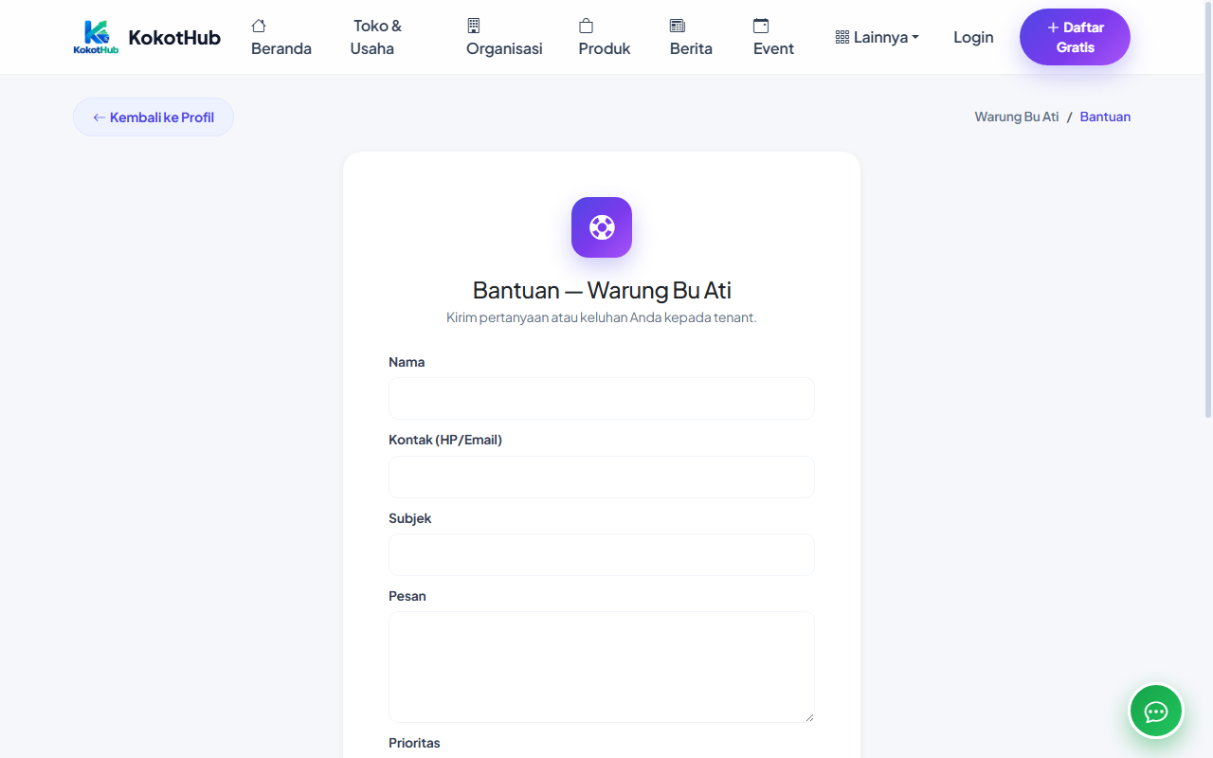The width and height of the screenshot is (1213, 758).
Task: Open the Event menu item
Action: (773, 37)
